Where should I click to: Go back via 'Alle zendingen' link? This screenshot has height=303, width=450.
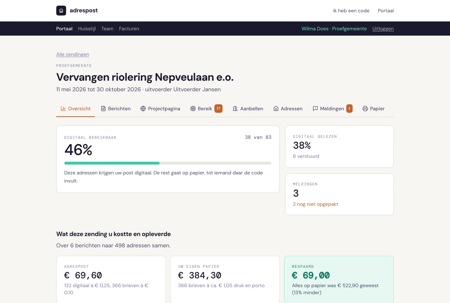pos(73,54)
